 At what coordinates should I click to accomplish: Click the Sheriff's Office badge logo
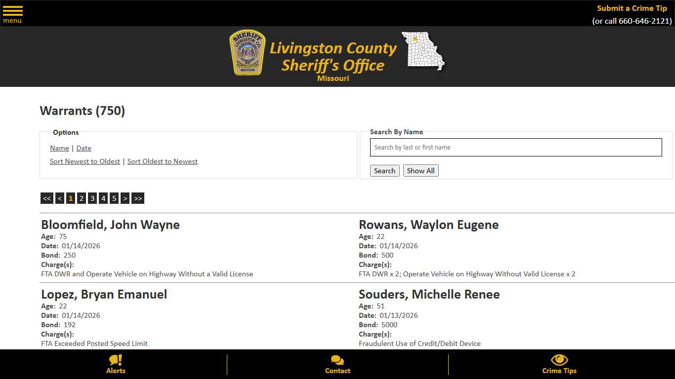click(248, 53)
